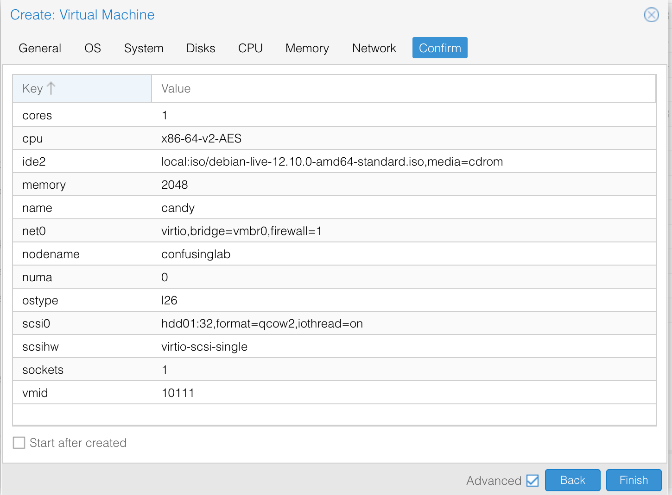Go to the System tab

point(144,48)
